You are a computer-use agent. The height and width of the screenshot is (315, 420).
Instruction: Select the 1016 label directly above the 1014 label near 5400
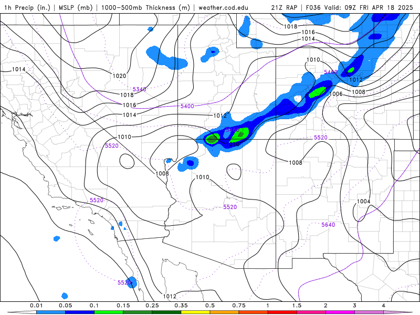pyautogui.click(x=130, y=105)
